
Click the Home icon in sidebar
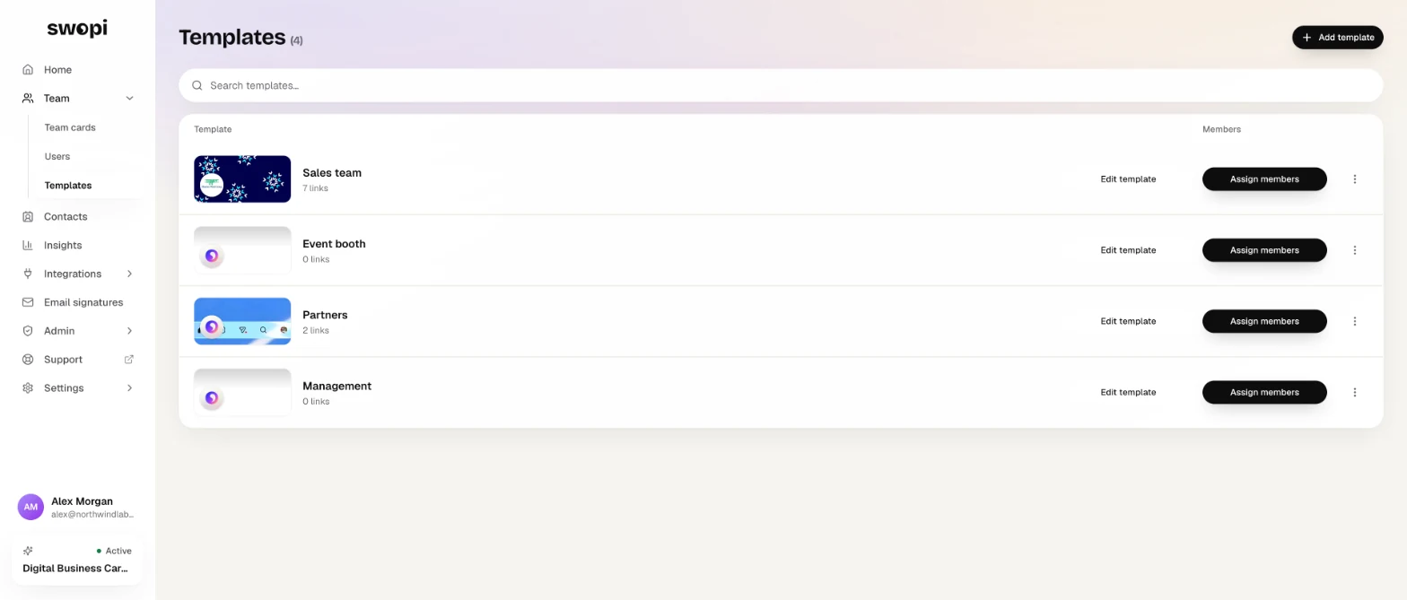pyautogui.click(x=28, y=69)
